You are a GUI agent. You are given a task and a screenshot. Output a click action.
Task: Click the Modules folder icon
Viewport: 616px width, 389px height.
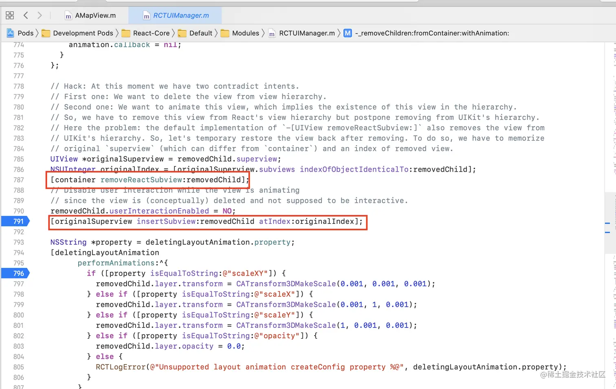225,33
